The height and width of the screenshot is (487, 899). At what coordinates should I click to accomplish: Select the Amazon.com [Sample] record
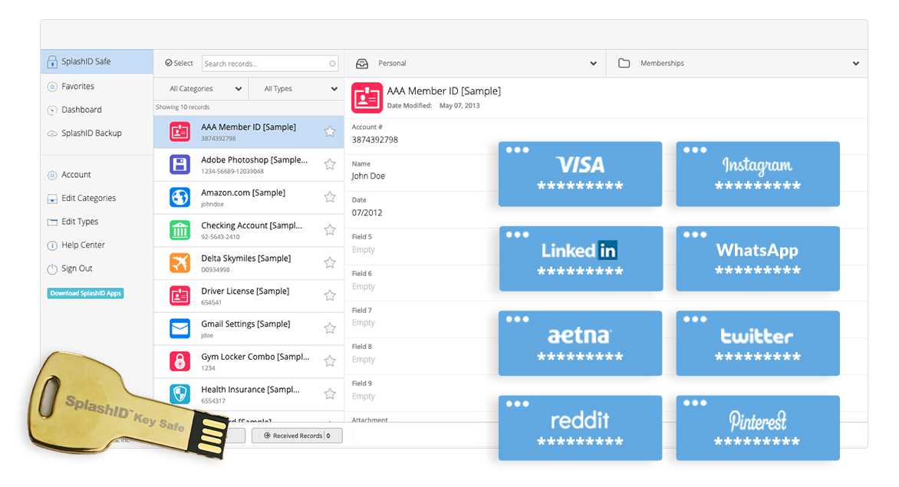point(249,198)
